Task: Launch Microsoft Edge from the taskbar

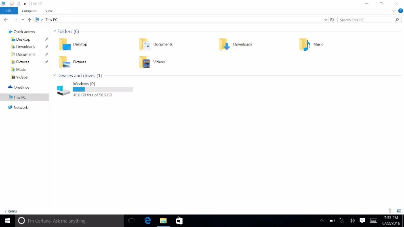Action: pos(147,221)
